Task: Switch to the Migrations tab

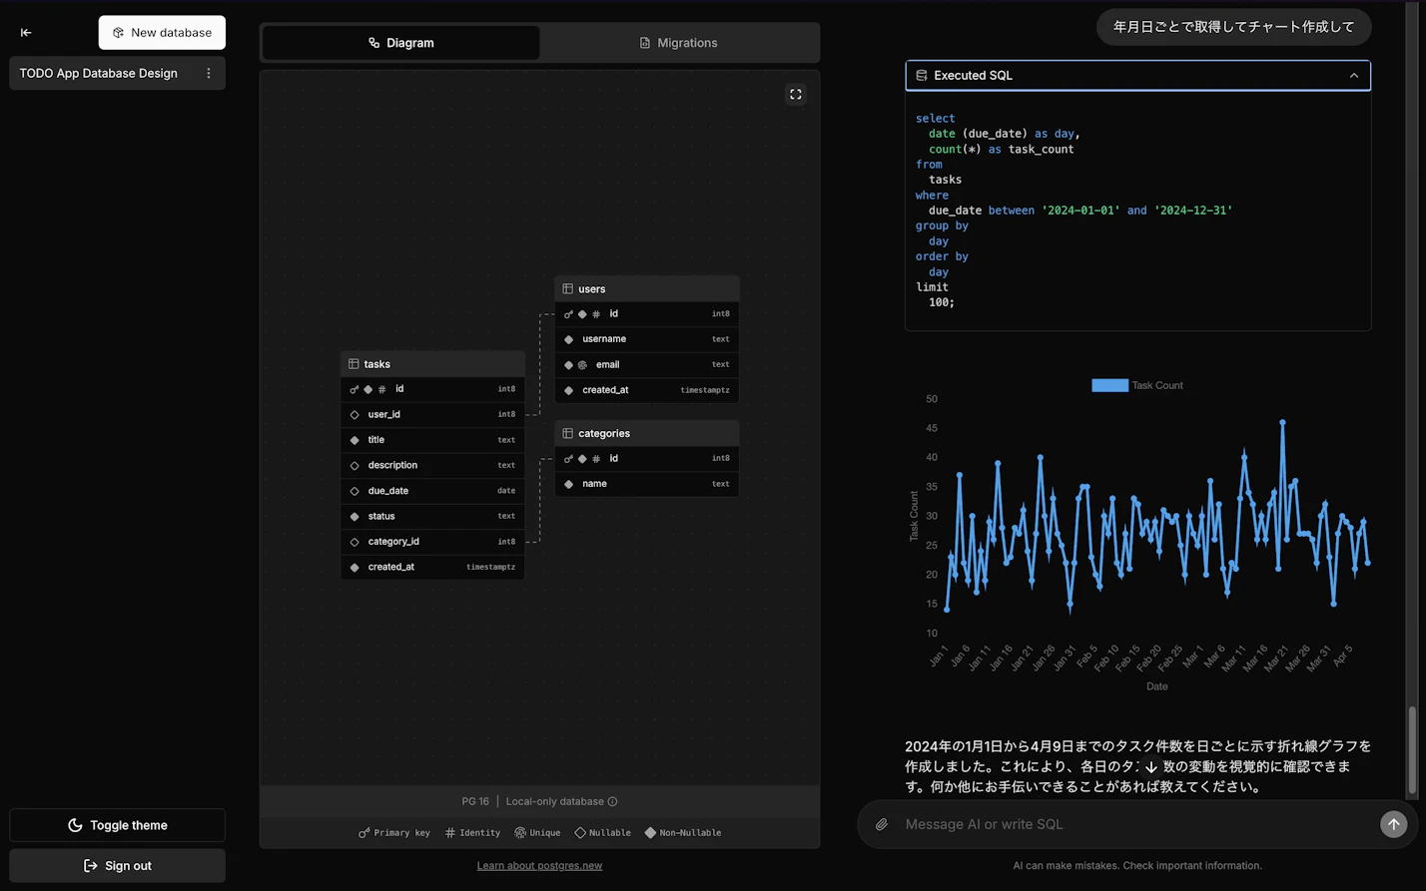Action: pos(679,42)
